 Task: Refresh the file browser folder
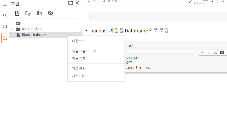(28, 13)
